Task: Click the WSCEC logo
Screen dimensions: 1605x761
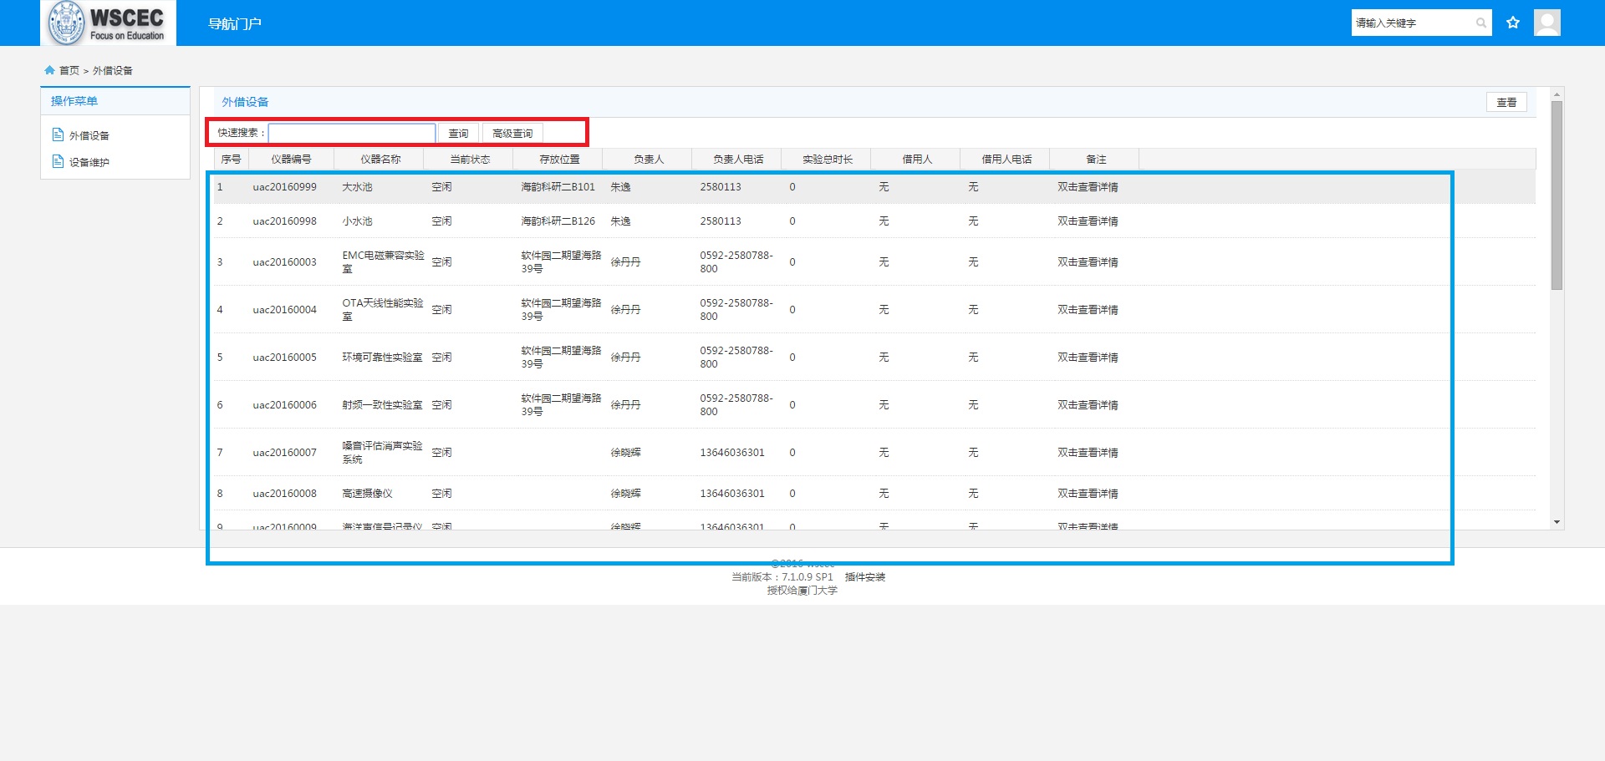Action: pyautogui.click(x=108, y=23)
